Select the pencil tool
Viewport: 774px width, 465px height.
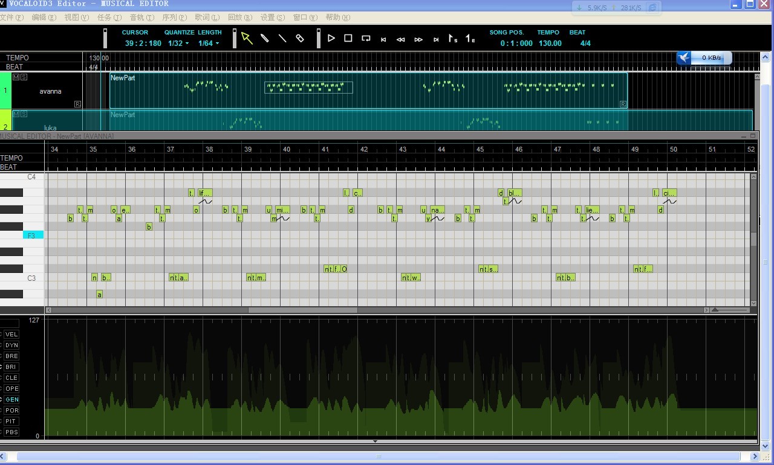pyautogui.click(x=264, y=38)
